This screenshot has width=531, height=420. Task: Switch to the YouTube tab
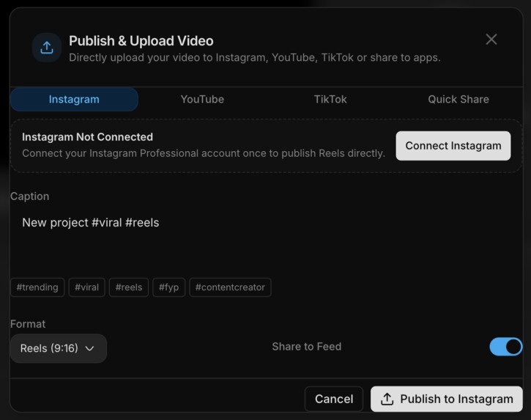[x=202, y=100]
